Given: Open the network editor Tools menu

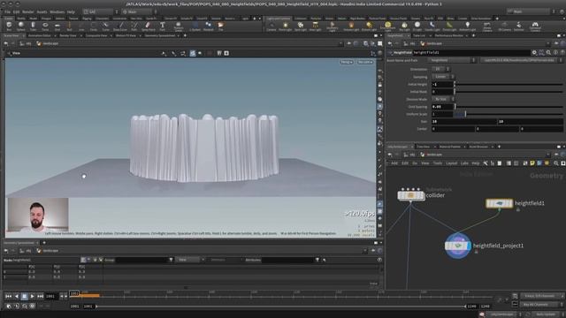Looking at the screenshot, I should (x=437, y=163).
